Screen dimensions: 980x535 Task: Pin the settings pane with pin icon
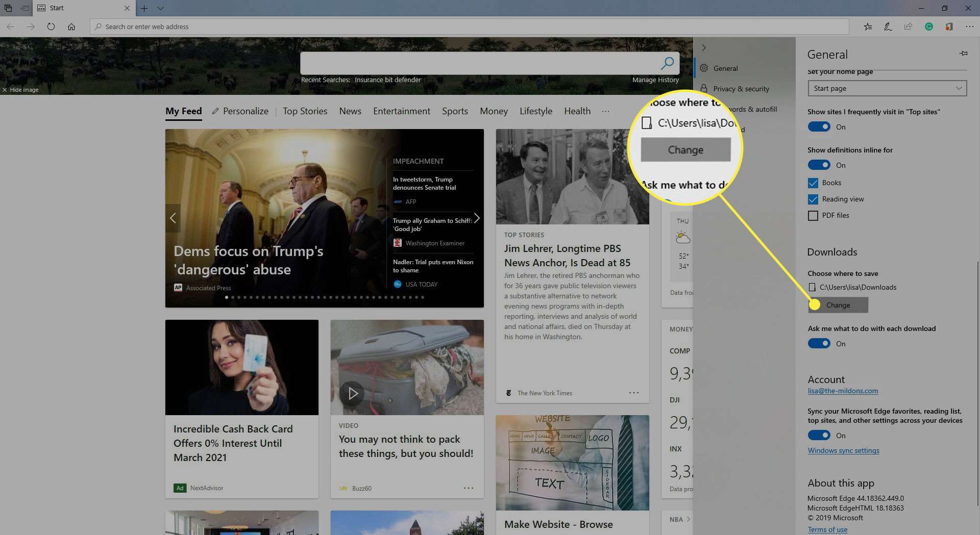click(963, 53)
